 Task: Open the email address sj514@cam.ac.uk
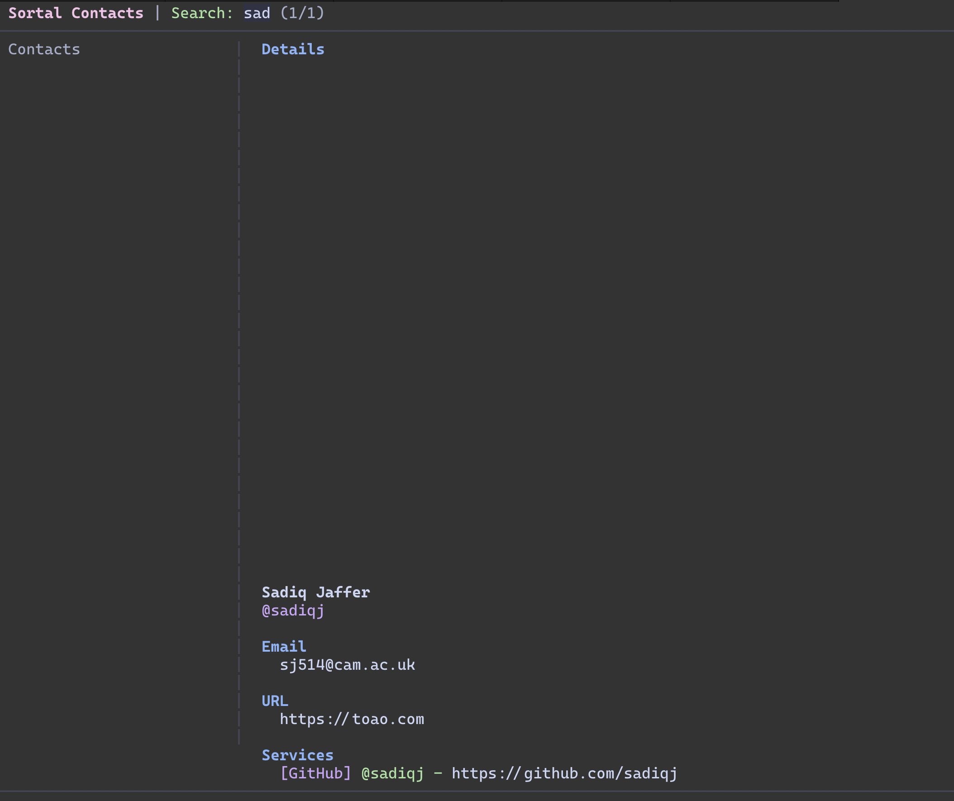click(348, 665)
